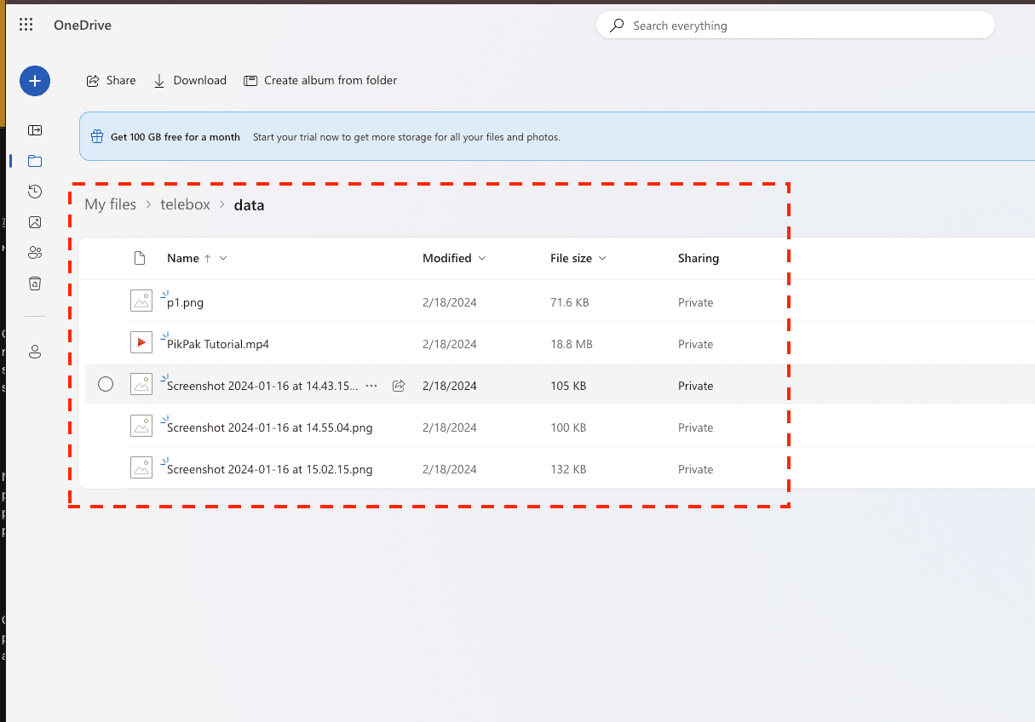Click the search magnifier icon
1035x722 pixels.
tap(617, 26)
